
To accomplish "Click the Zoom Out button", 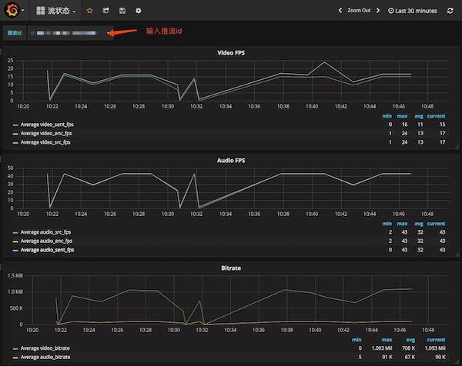I will click(x=359, y=10).
